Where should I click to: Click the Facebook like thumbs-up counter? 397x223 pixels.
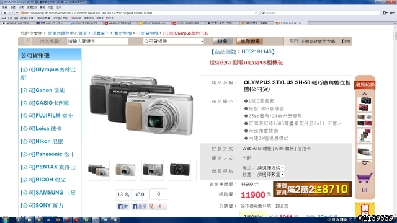[x=140, y=194]
